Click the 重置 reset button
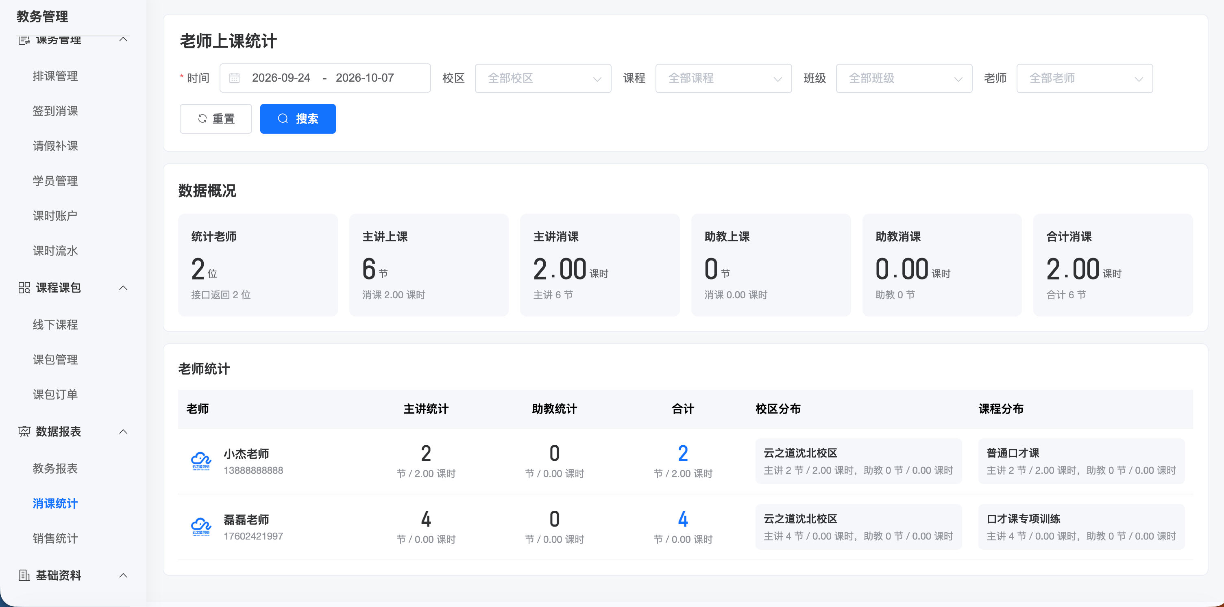This screenshot has width=1224, height=607. 216,119
